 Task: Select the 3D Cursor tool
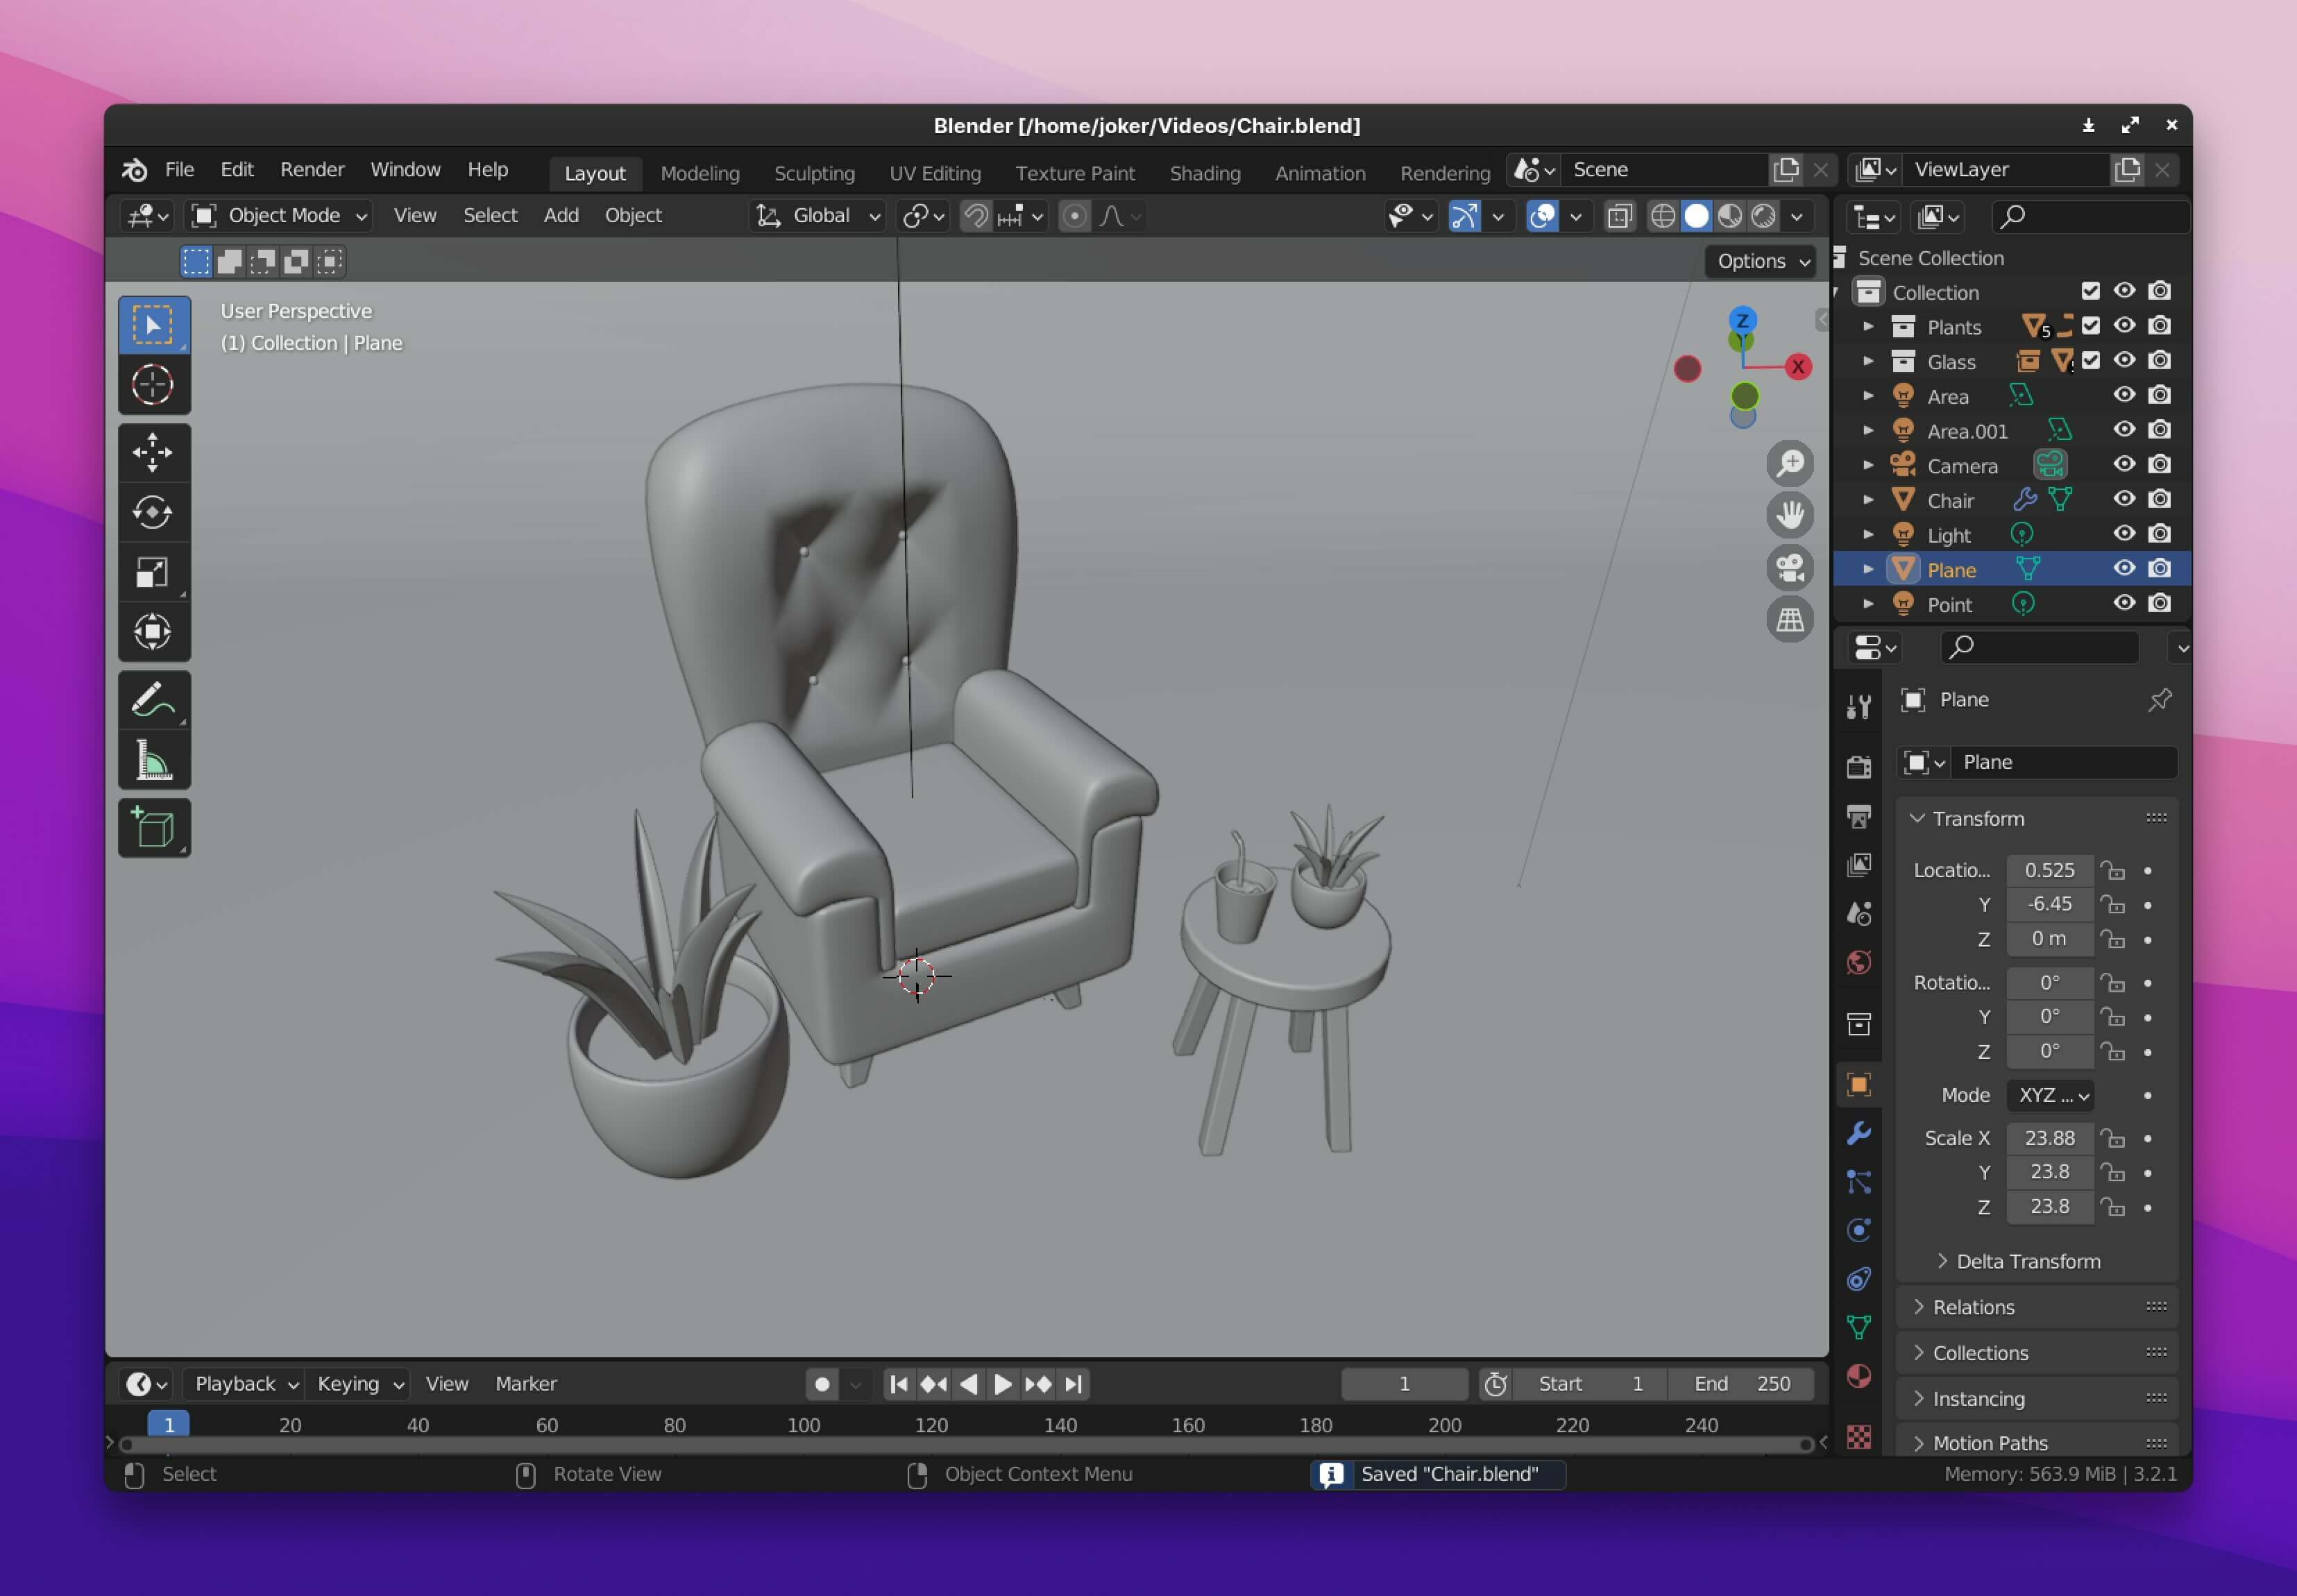[x=153, y=385]
